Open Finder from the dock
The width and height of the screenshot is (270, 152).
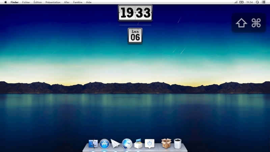(x=93, y=144)
